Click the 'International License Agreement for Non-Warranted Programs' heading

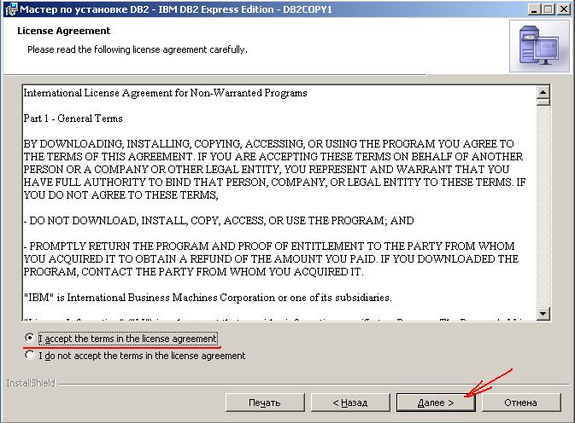165,93
